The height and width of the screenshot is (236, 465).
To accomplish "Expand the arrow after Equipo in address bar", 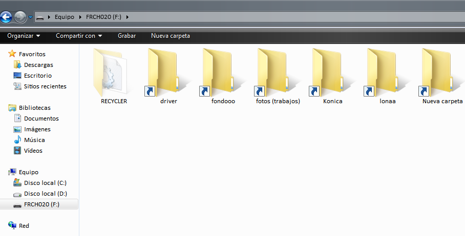I will click(80, 17).
